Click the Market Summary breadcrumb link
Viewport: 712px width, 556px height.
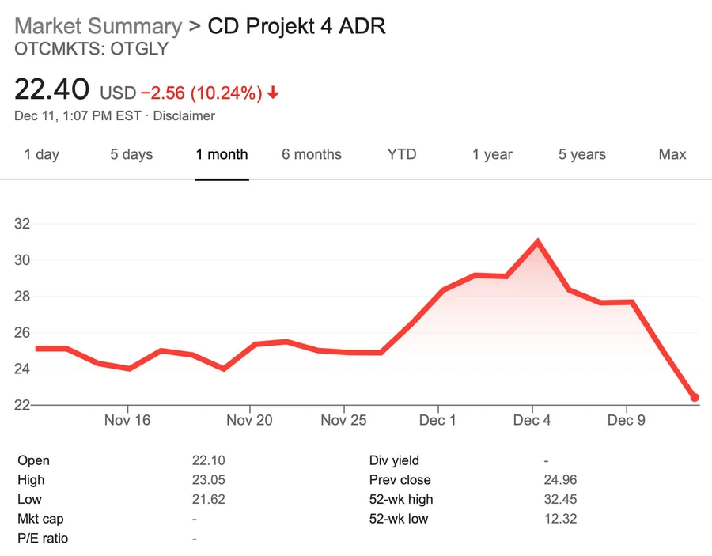97,26
